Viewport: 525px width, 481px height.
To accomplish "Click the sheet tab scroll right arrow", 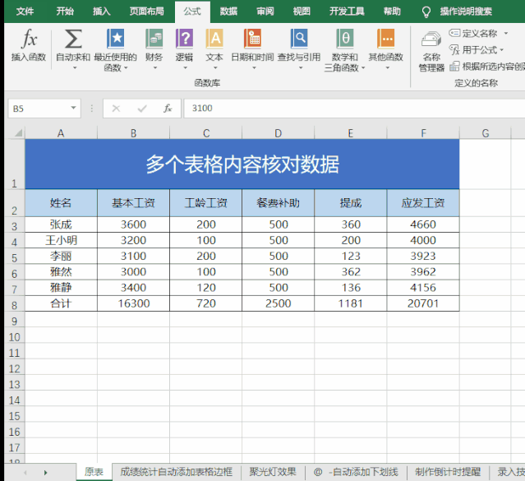I will pyautogui.click(x=45, y=473).
